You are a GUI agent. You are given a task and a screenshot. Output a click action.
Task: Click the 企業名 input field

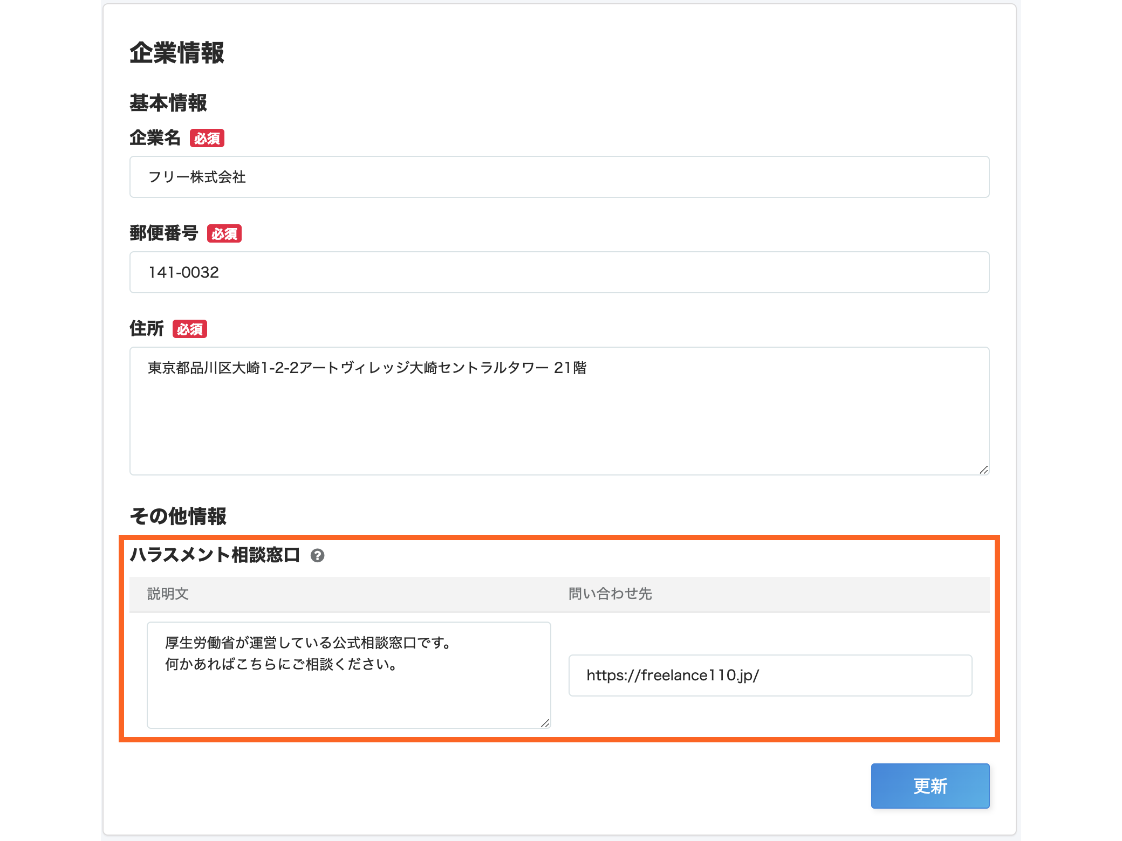[x=559, y=177]
